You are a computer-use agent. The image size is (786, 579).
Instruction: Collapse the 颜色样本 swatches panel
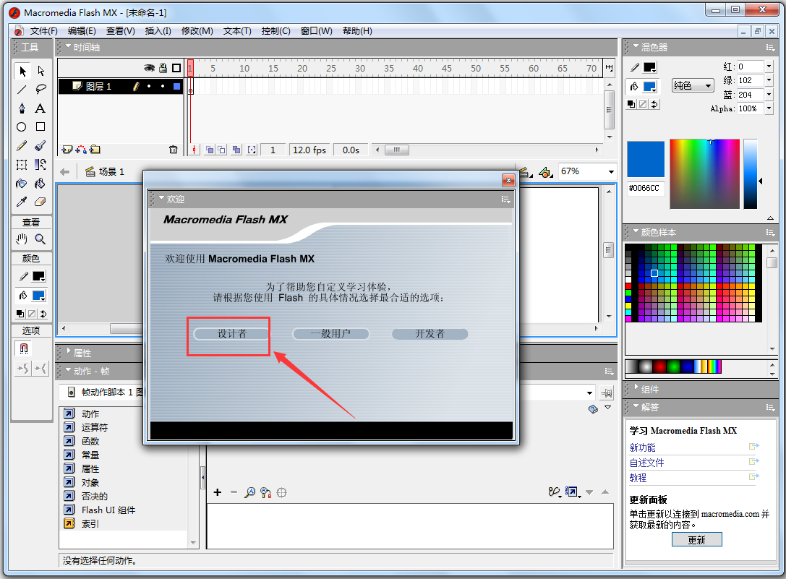coord(636,231)
